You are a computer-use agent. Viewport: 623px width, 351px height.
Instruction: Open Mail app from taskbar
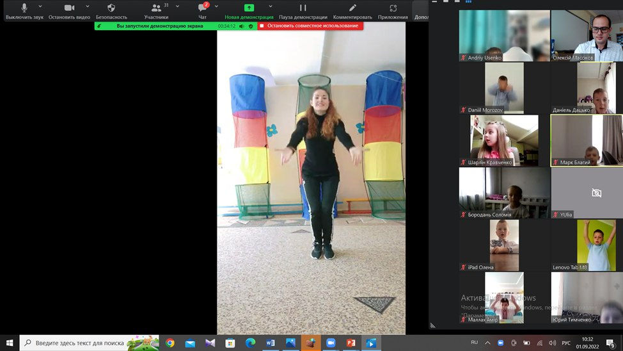(190, 343)
